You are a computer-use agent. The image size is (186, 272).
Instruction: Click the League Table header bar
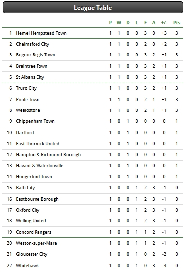click(x=93, y=7)
